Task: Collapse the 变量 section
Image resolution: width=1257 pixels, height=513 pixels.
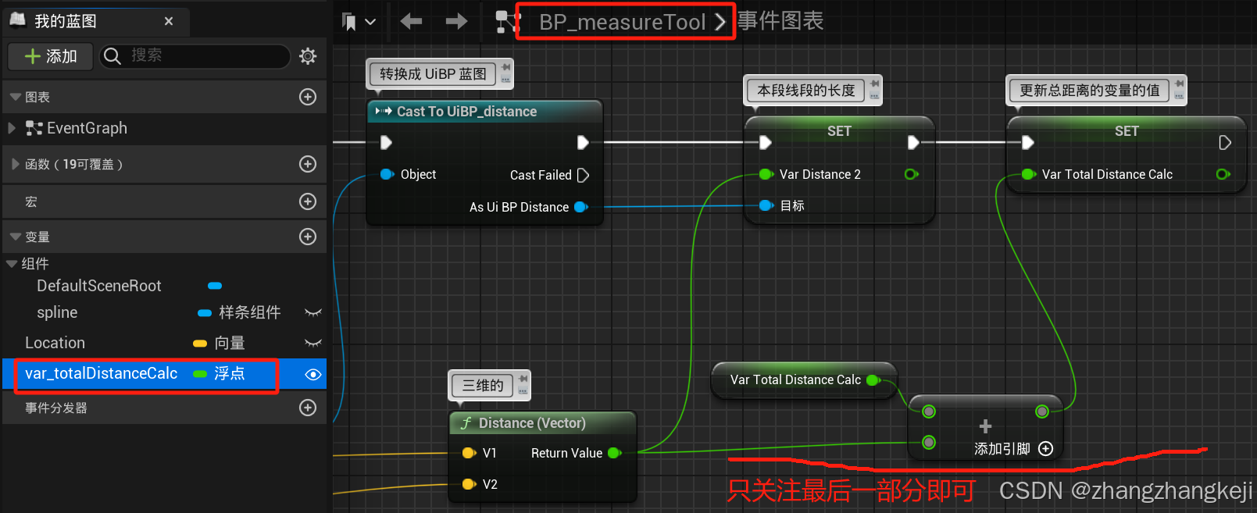Action: coord(15,237)
